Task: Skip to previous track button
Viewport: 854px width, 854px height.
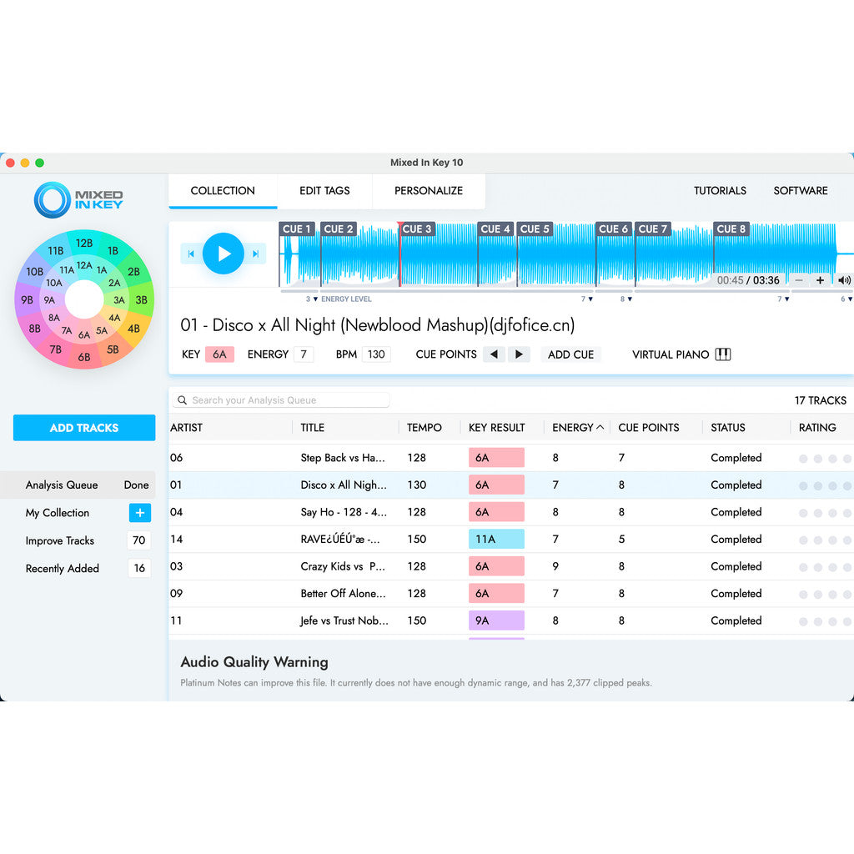Action: point(191,254)
